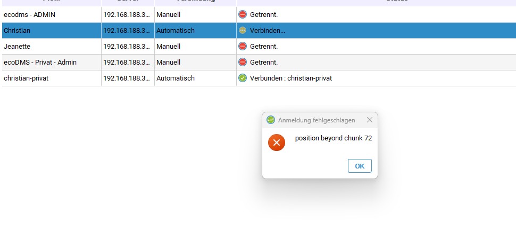Click the ecoDMS icon in dialog title bar
This screenshot has width=516, height=240.
tap(271, 120)
